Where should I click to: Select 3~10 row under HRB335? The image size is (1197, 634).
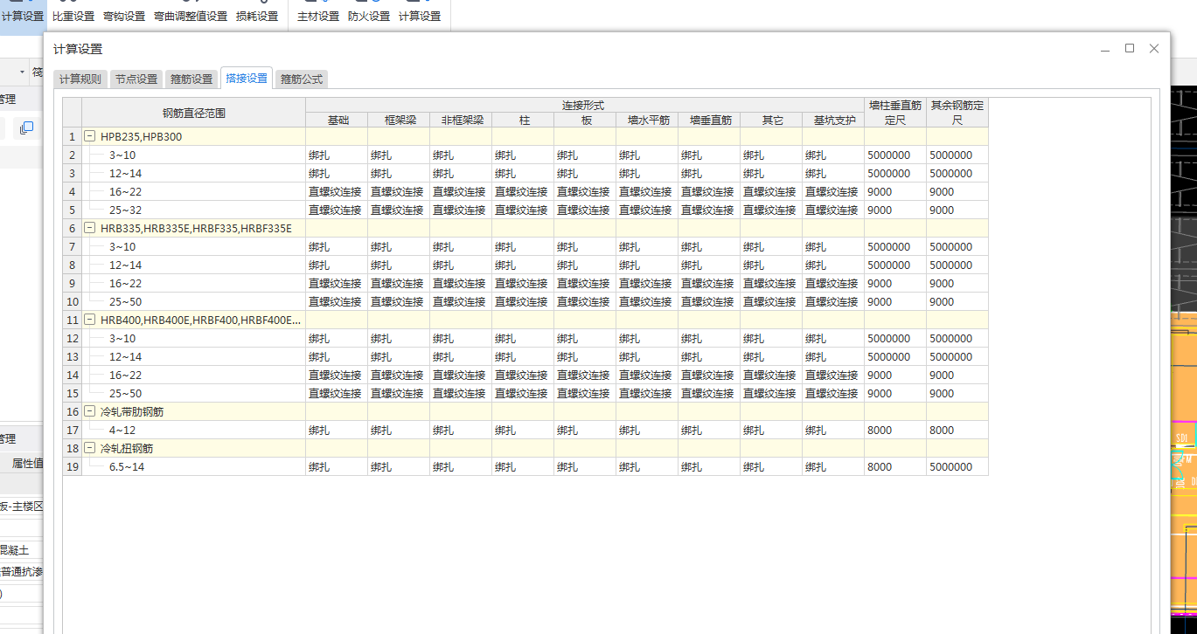point(194,247)
